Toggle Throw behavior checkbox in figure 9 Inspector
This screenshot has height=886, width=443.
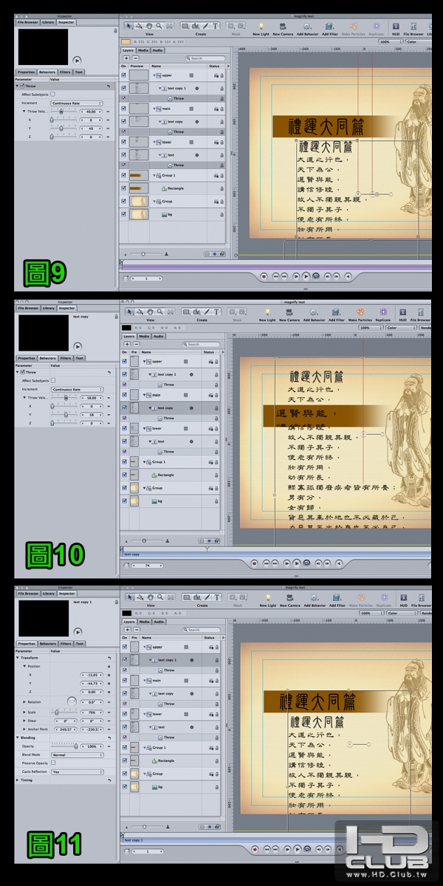point(23,86)
